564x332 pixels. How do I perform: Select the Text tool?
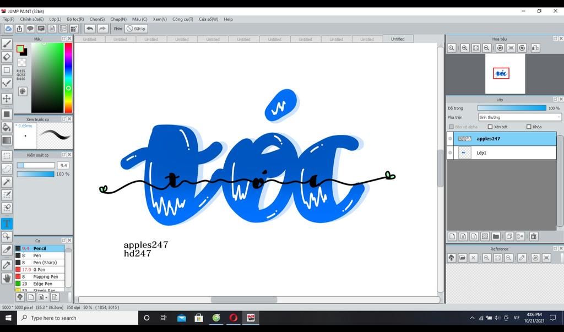[7, 224]
